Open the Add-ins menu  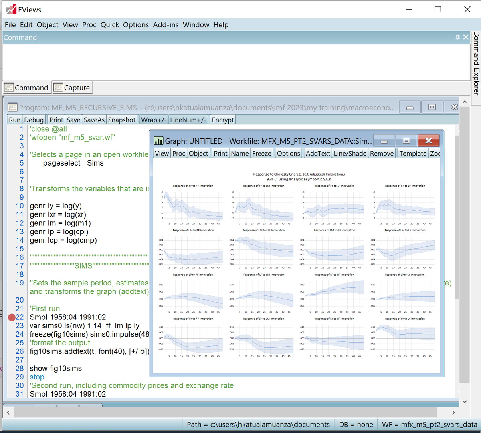click(166, 25)
